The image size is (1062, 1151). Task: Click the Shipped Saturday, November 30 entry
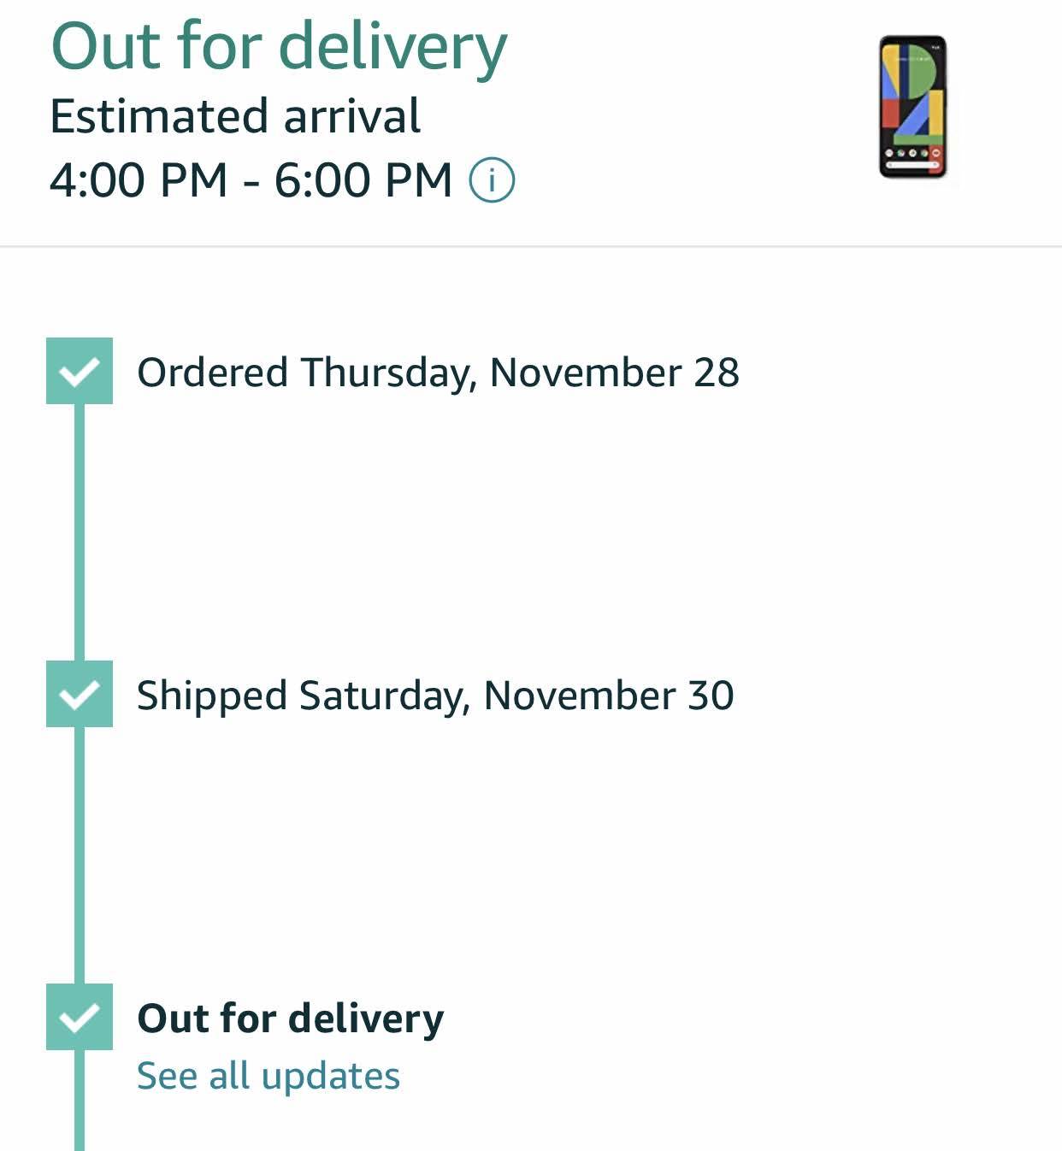point(435,696)
